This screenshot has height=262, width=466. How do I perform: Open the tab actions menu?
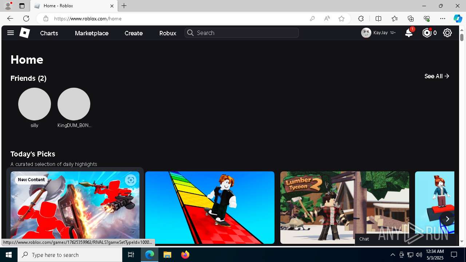(22, 6)
